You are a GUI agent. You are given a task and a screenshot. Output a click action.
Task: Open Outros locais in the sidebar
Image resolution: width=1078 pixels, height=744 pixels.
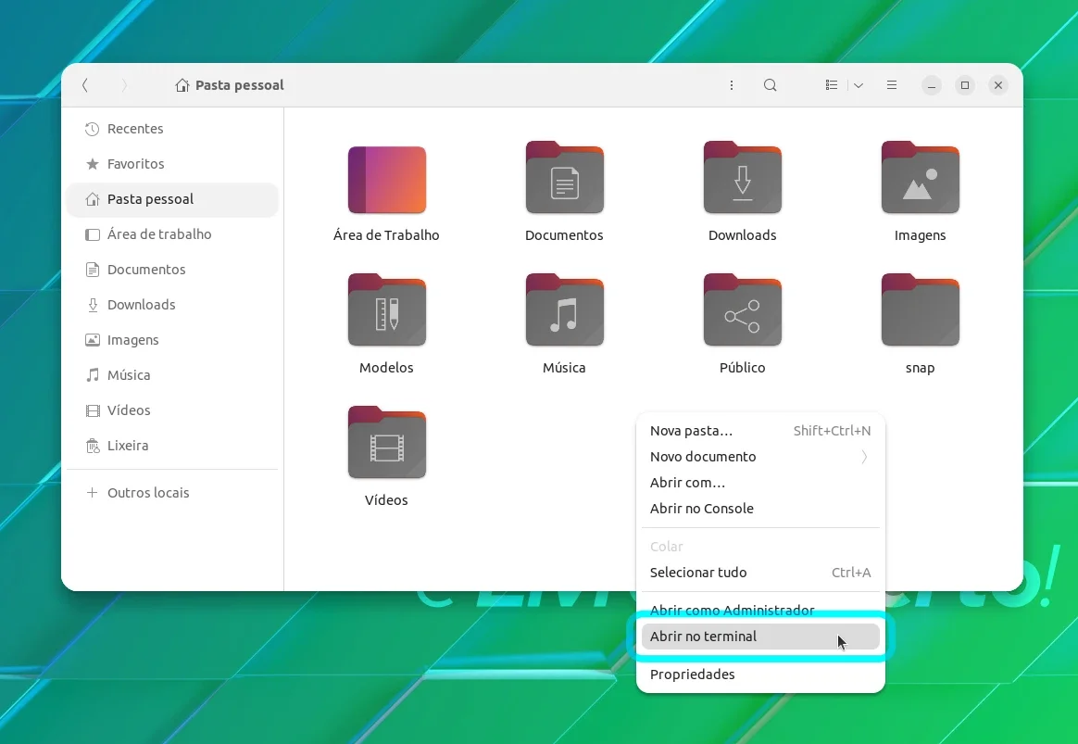pos(172,493)
